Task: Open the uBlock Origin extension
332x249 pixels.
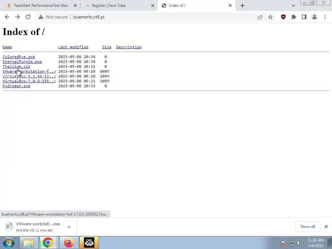Action: tap(283, 17)
